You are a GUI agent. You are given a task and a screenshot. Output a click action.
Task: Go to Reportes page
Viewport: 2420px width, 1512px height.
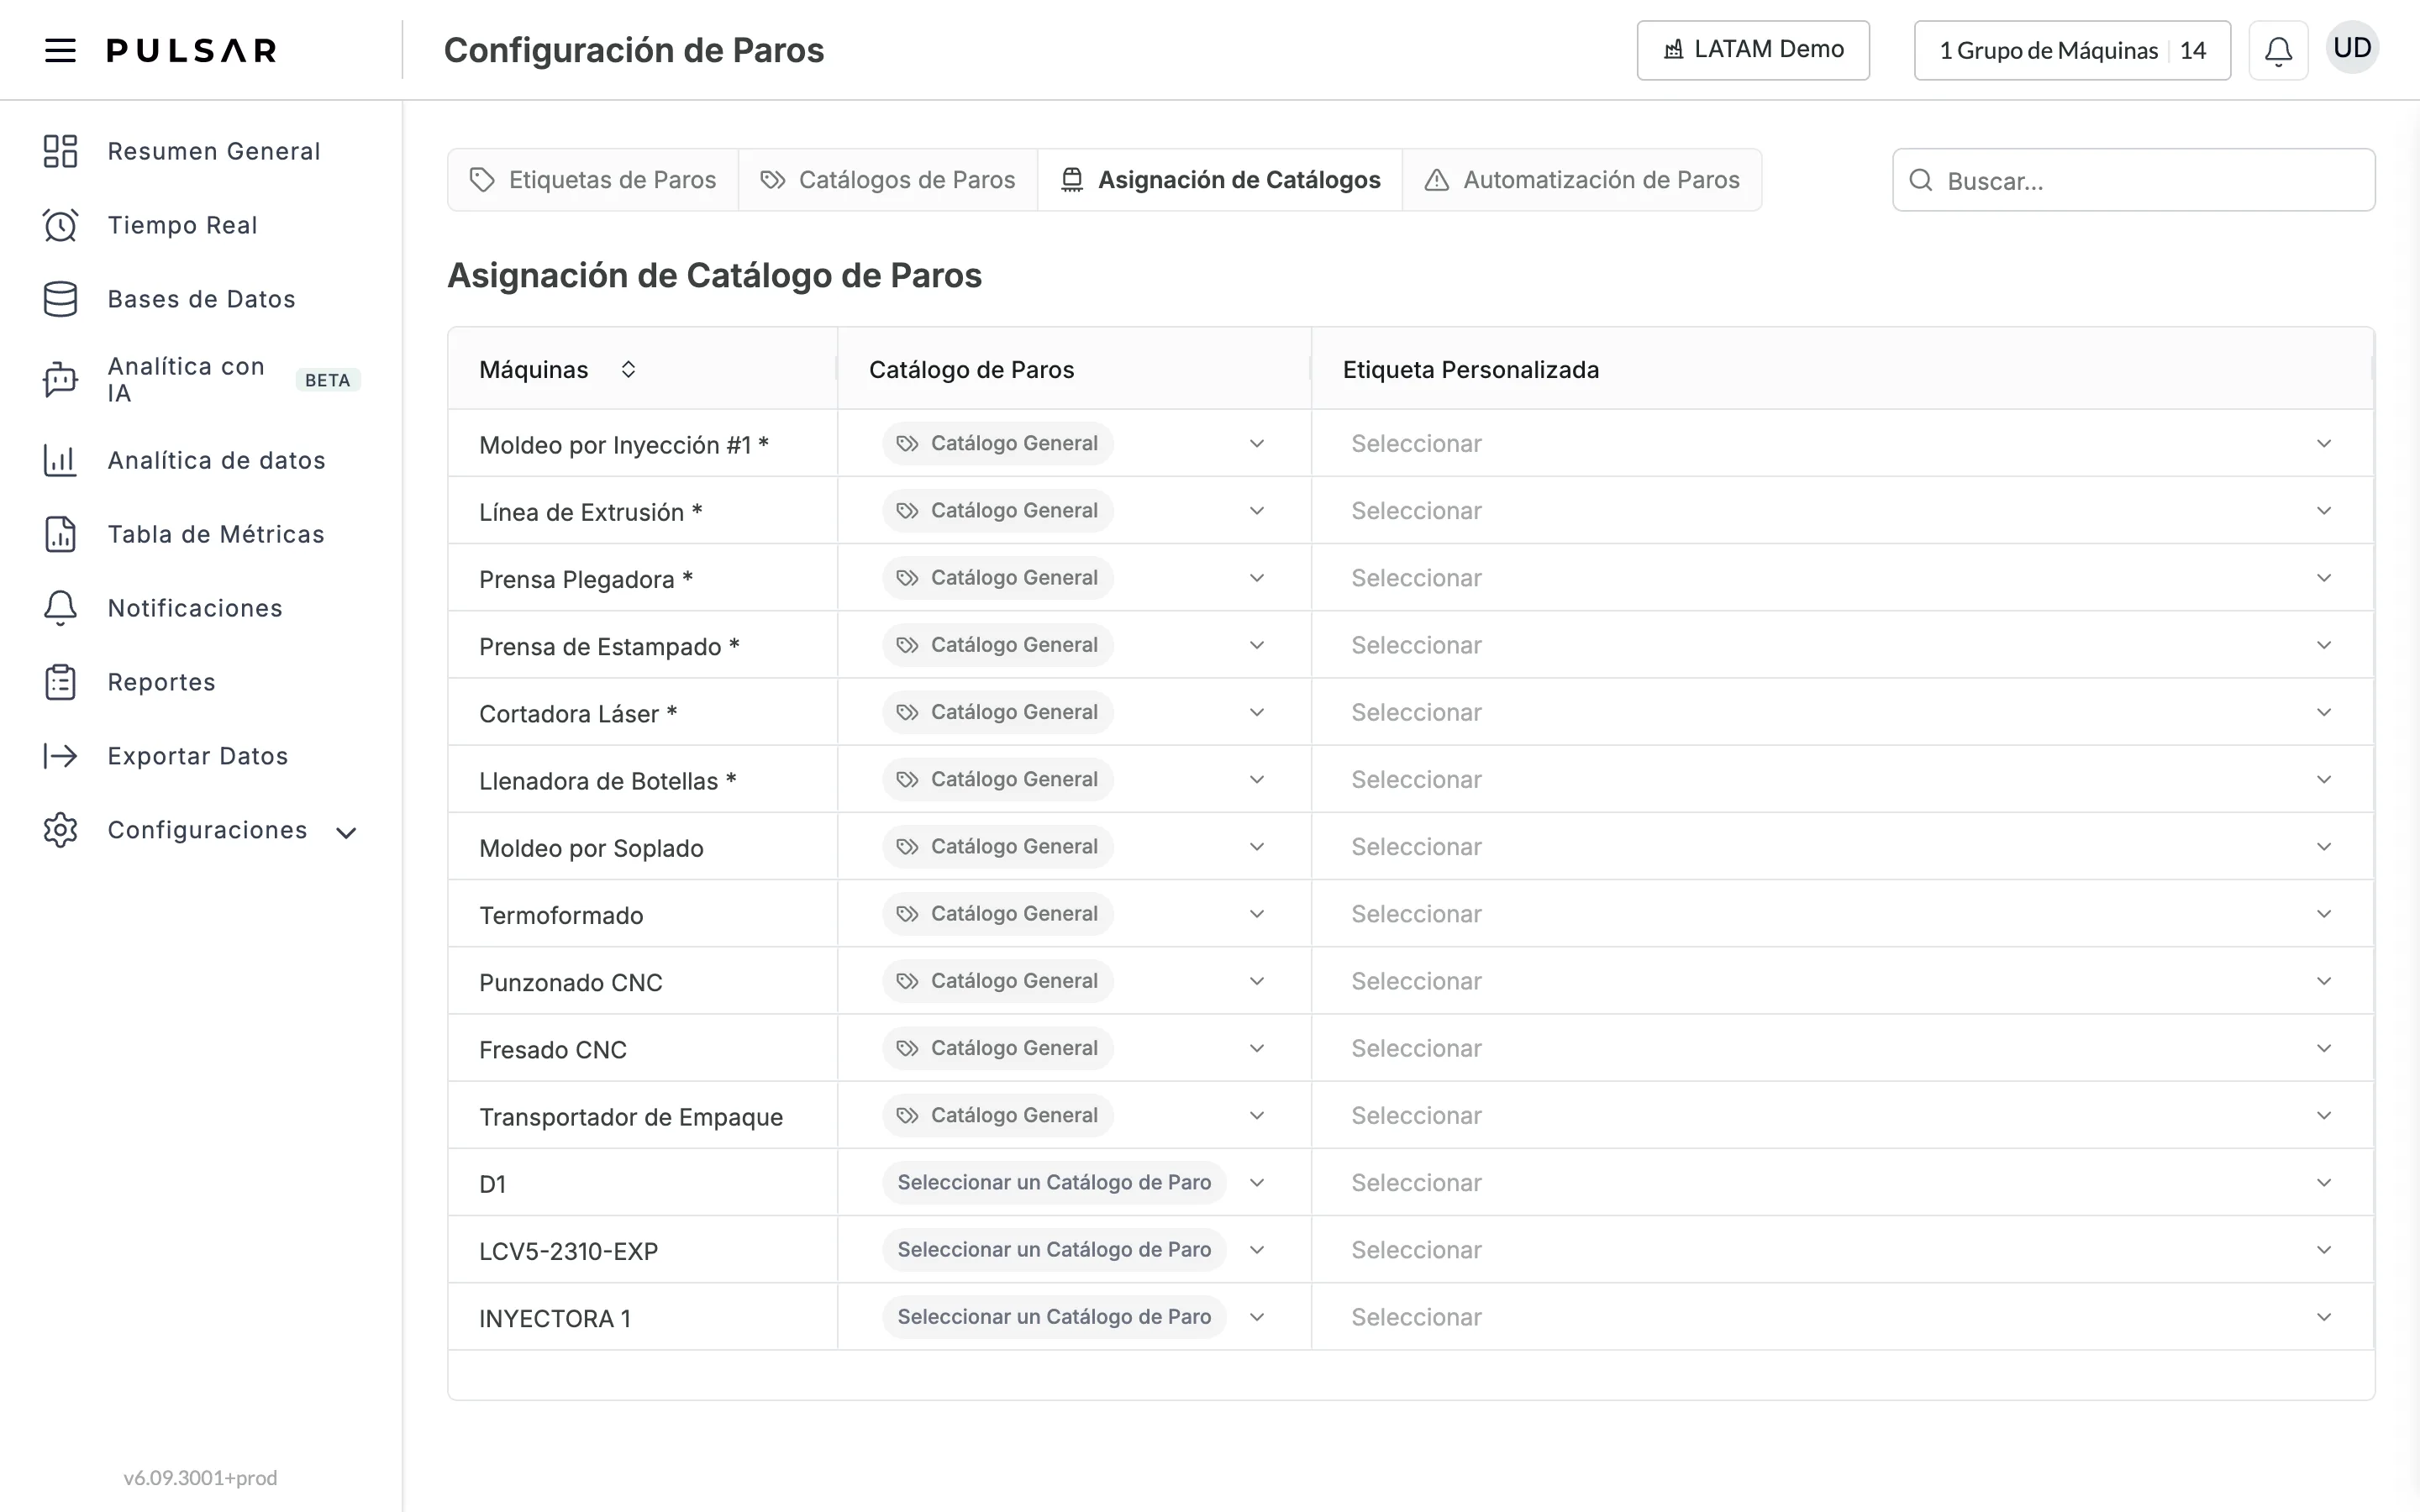[162, 682]
